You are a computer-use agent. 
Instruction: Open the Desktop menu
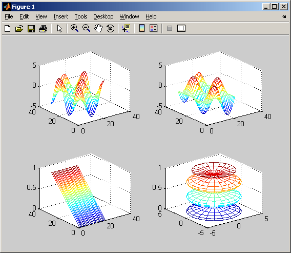103,16
